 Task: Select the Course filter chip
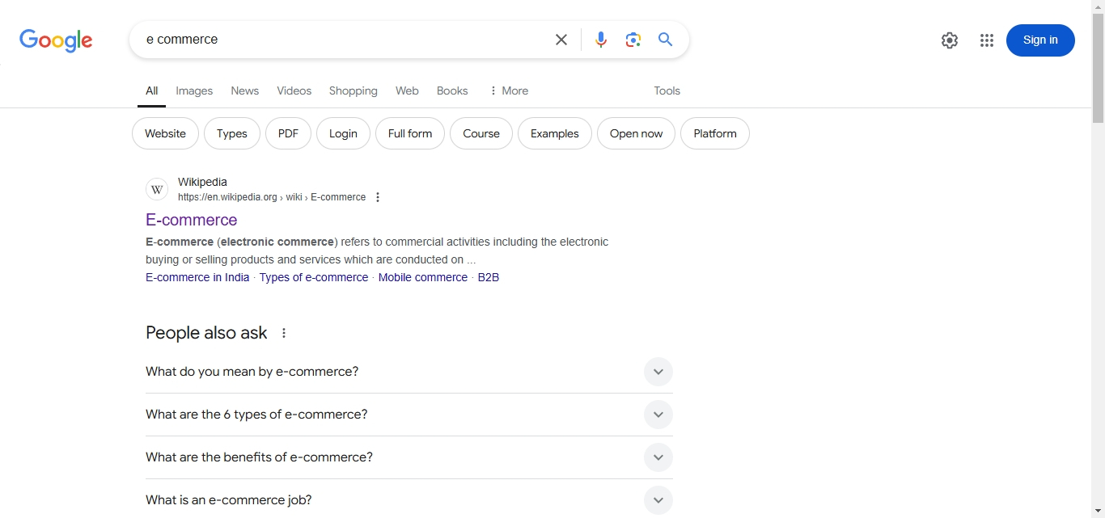pyautogui.click(x=481, y=133)
